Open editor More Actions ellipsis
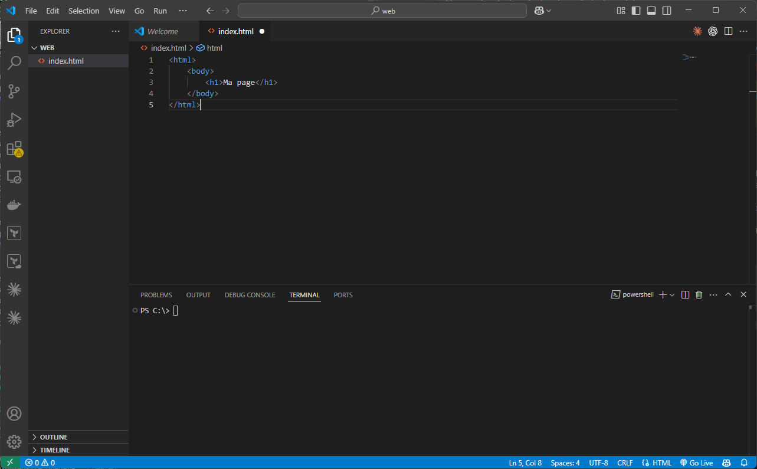 [744, 31]
